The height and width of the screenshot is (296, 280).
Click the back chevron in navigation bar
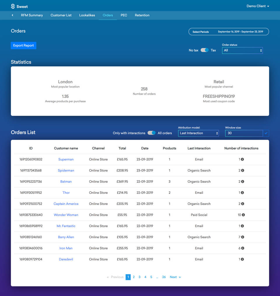[13, 15]
